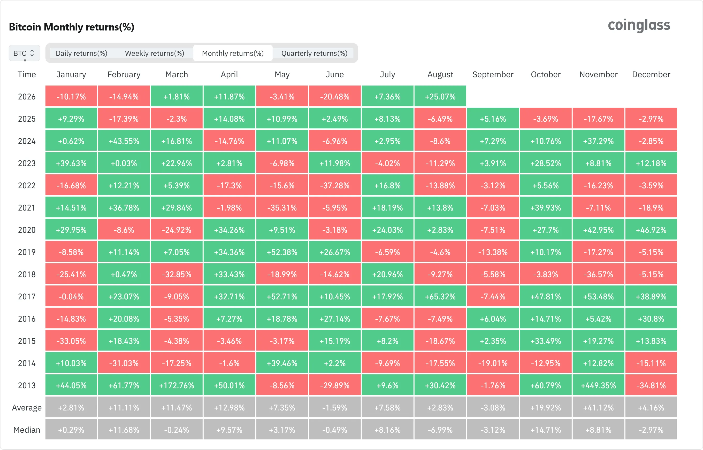This screenshot has width=703, height=450.
Task: Select the February median +11.68% cell
Action: click(x=124, y=430)
